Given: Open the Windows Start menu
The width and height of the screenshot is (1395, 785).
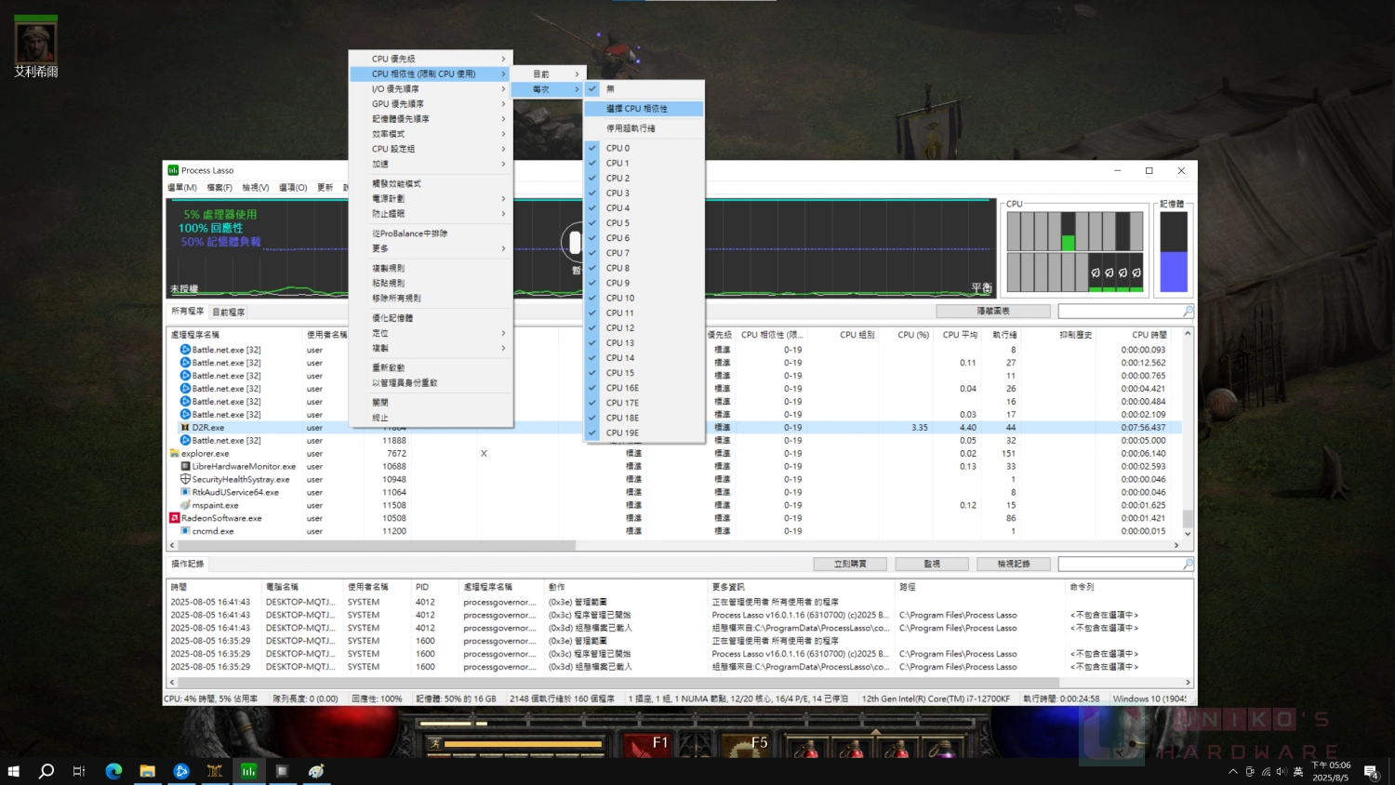Looking at the screenshot, I should (13, 771).
